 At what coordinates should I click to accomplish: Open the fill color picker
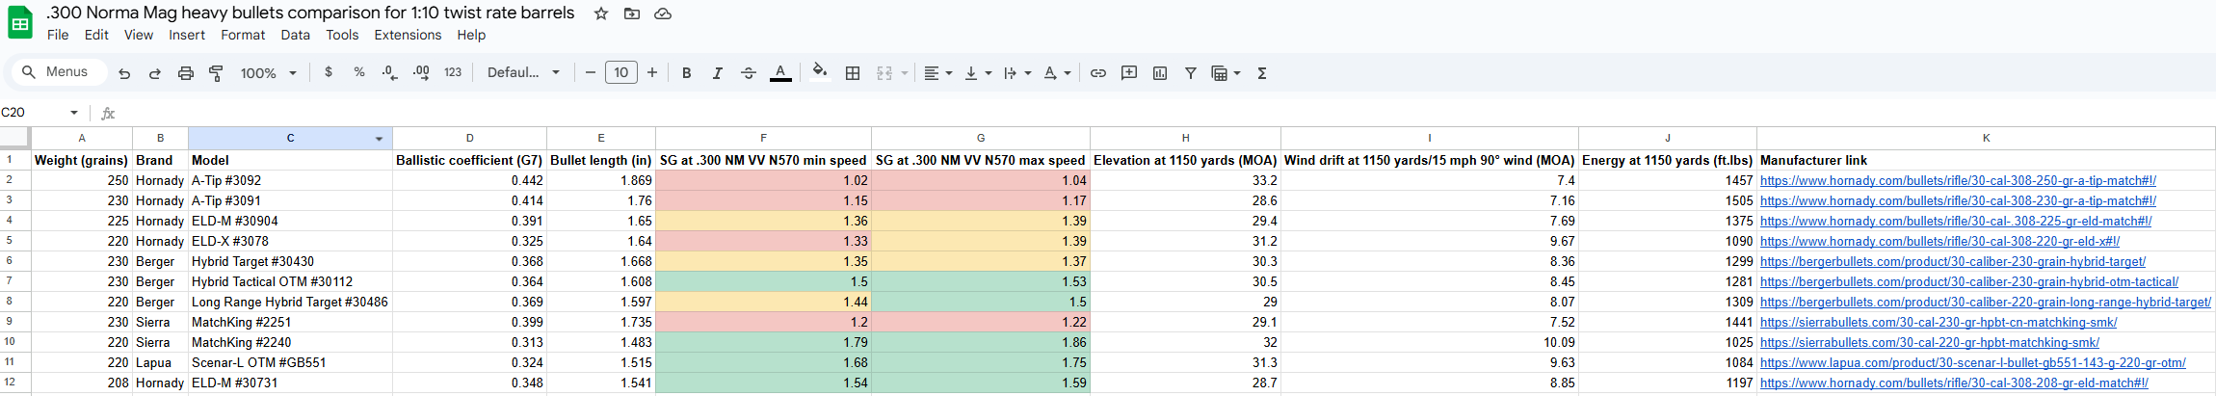[820, 72]
